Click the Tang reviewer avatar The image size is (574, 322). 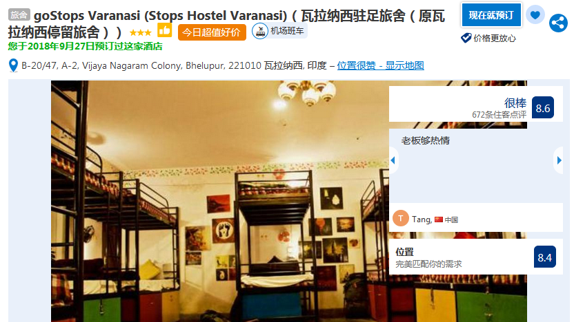click(x=400, y=218)
